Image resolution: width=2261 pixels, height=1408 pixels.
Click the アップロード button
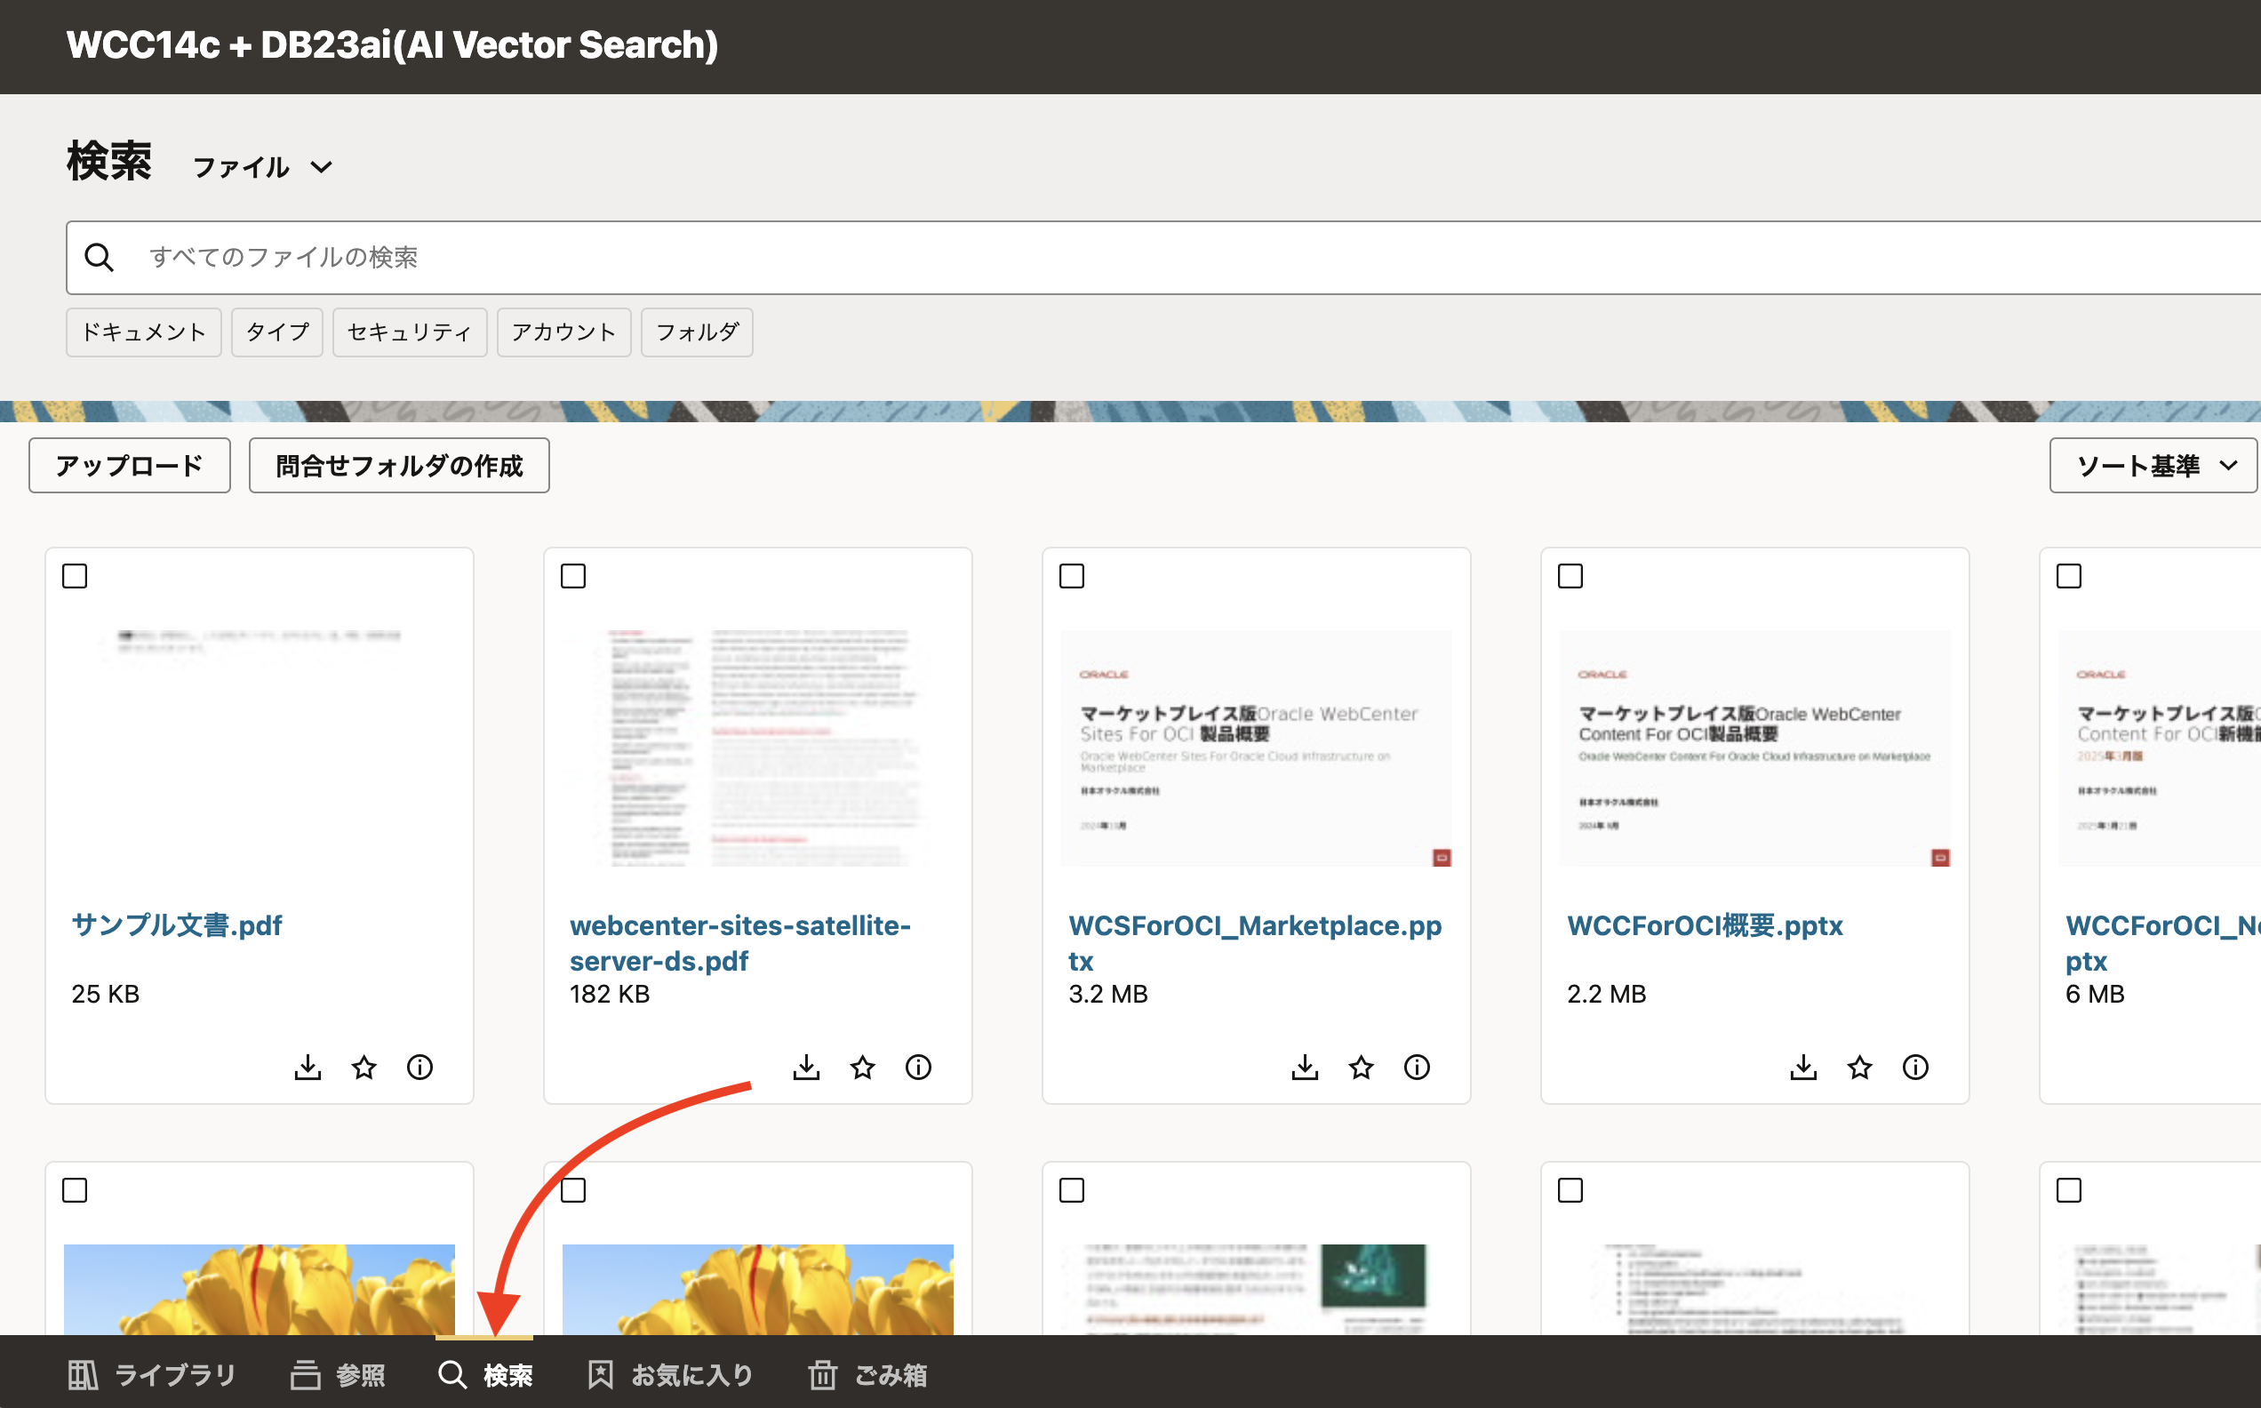(130, 466)
